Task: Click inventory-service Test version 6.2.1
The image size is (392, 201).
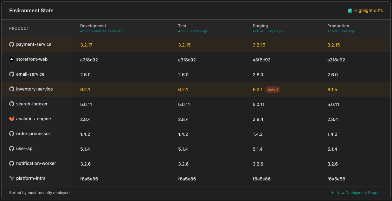Action: click(x=183, y=90)
